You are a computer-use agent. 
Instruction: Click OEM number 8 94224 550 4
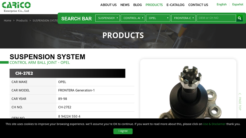coord(69,116)
